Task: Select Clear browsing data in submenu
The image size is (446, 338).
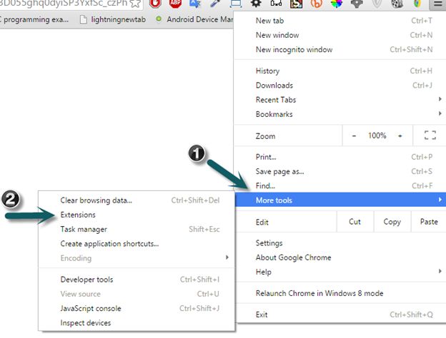Action: click(137, 200)
